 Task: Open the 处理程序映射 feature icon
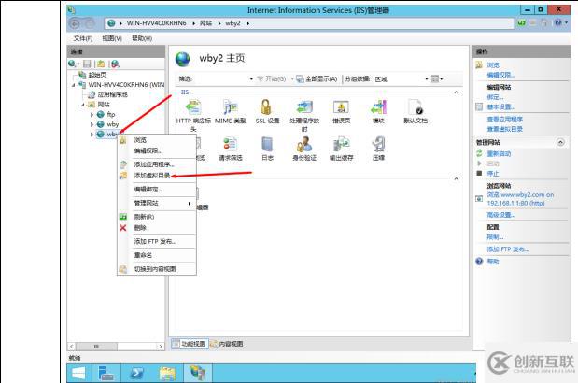click(304, 107)
